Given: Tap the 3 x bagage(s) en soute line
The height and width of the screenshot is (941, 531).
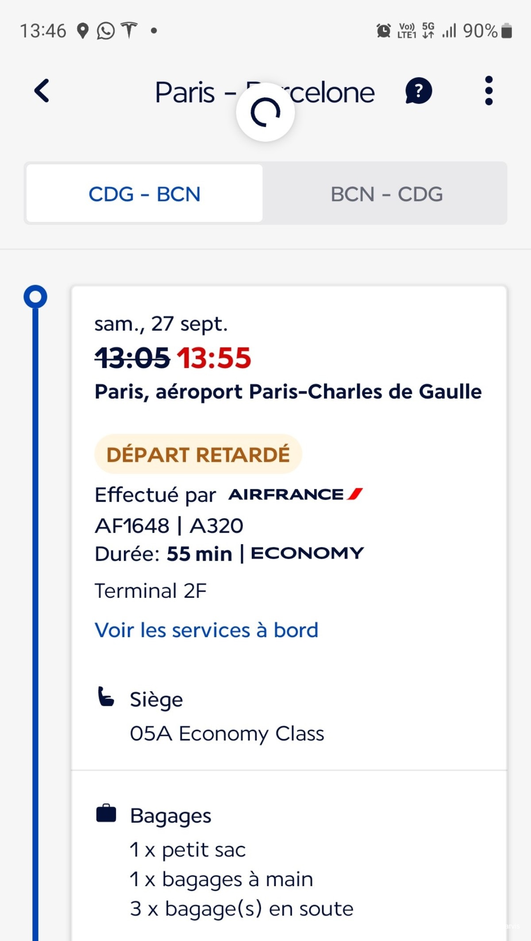Looking at the screenshot, I should pos(242,909).
